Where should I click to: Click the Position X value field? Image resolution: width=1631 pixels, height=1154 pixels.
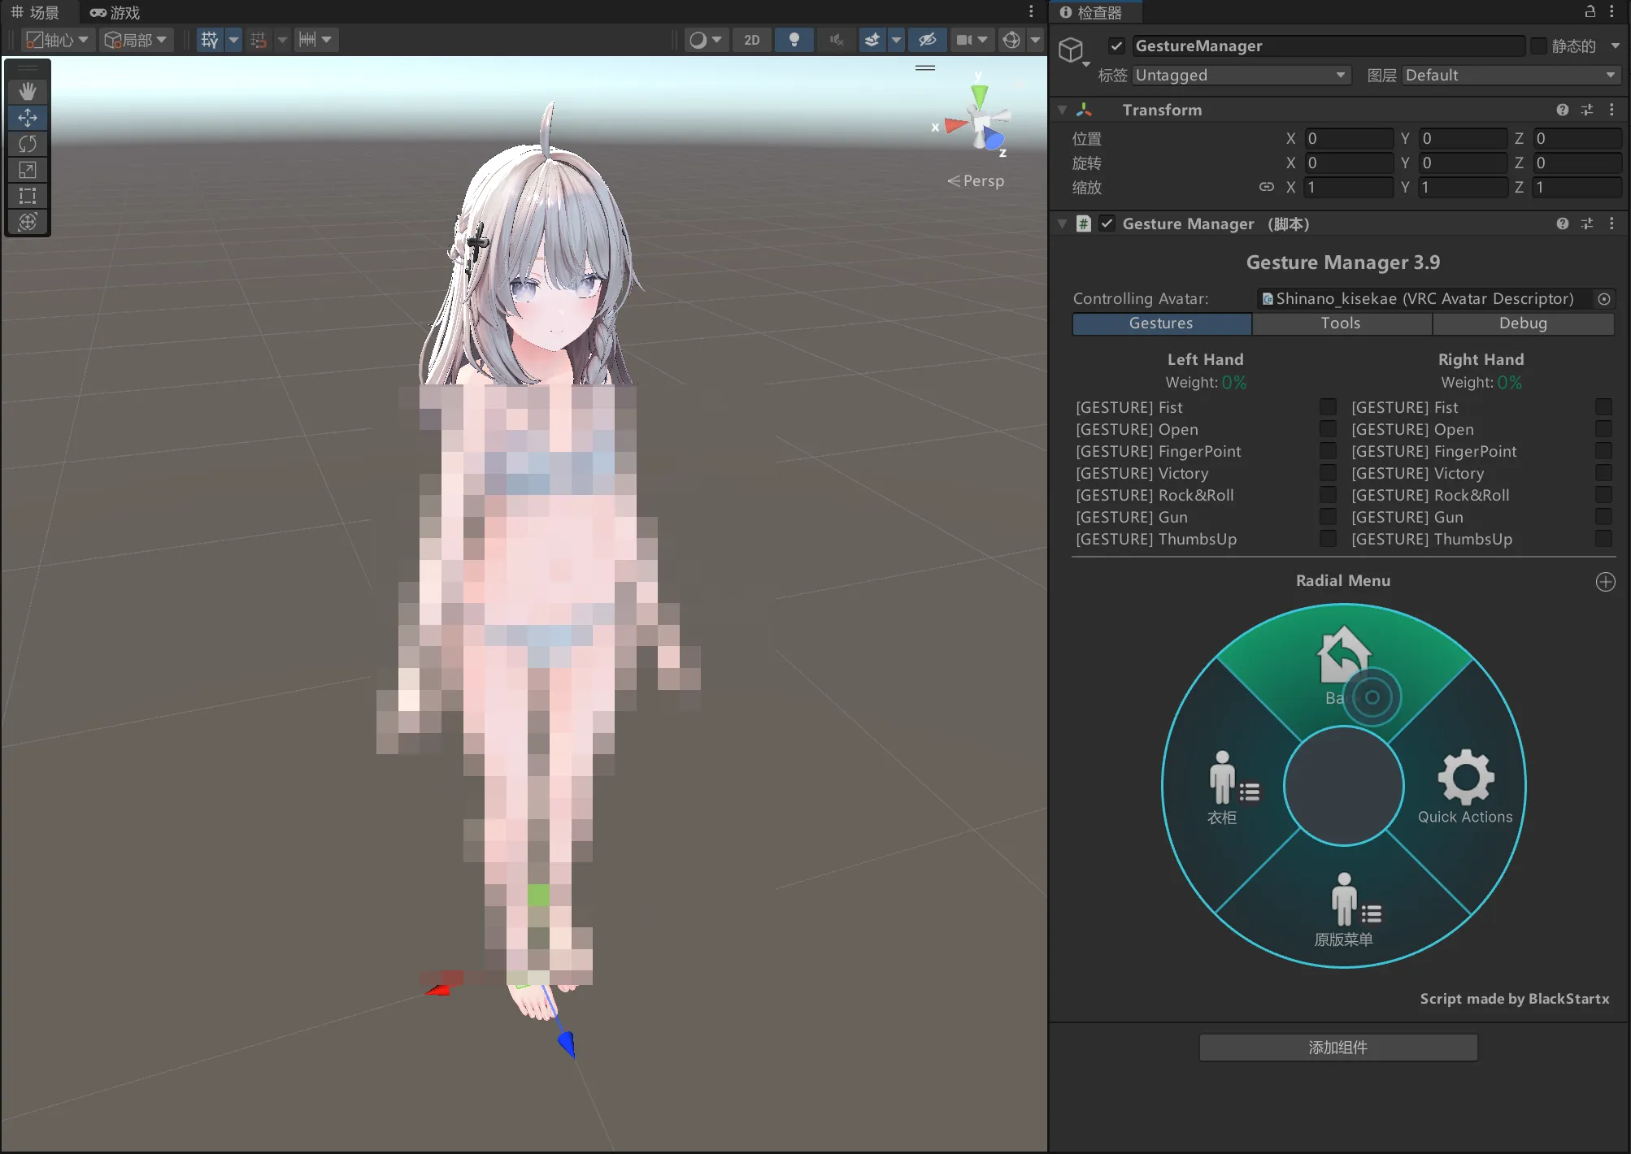point(1350,139)
